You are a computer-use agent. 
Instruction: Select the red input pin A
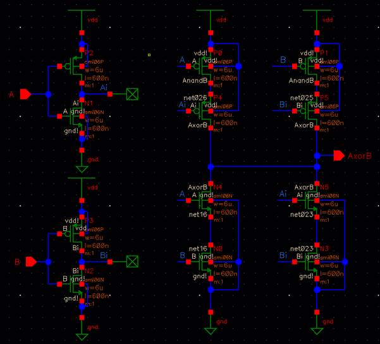coord(25,94)
